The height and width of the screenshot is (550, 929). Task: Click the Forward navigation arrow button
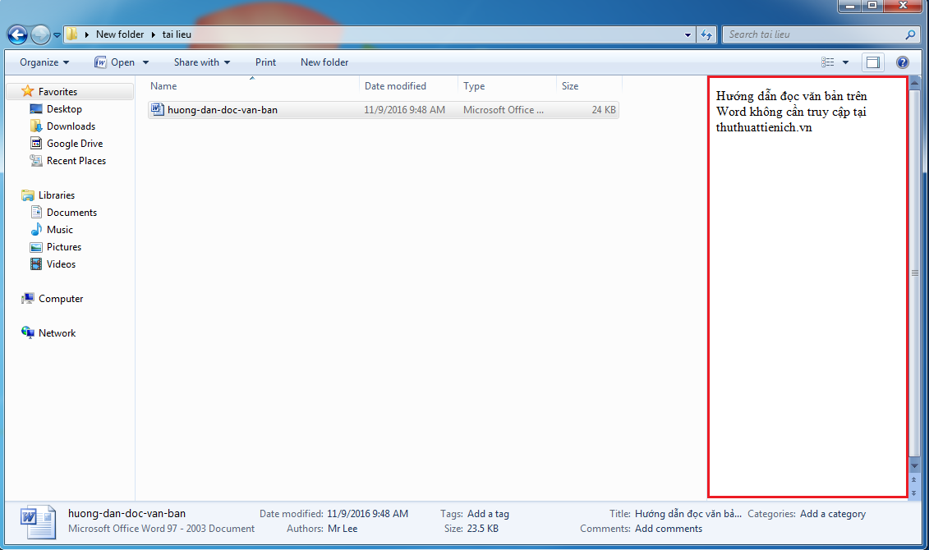[x=40, y=34]
